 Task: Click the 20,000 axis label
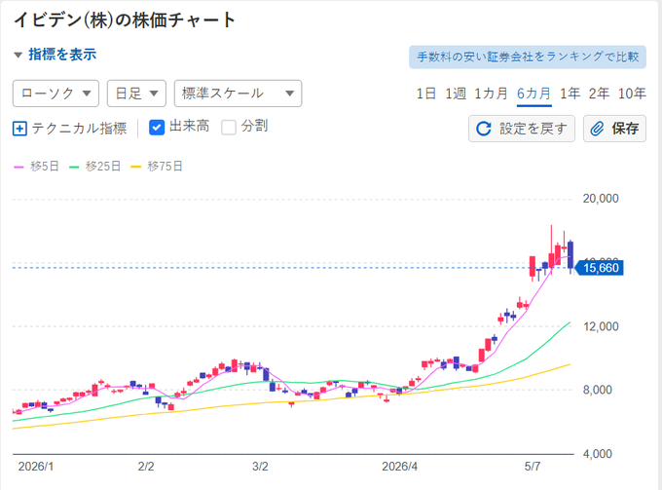tap(601, 199)
